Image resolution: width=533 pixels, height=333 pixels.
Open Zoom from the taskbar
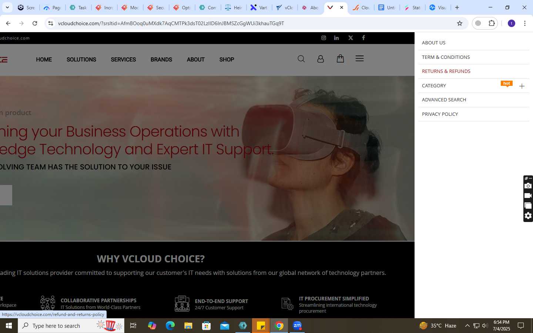(297, 326)
